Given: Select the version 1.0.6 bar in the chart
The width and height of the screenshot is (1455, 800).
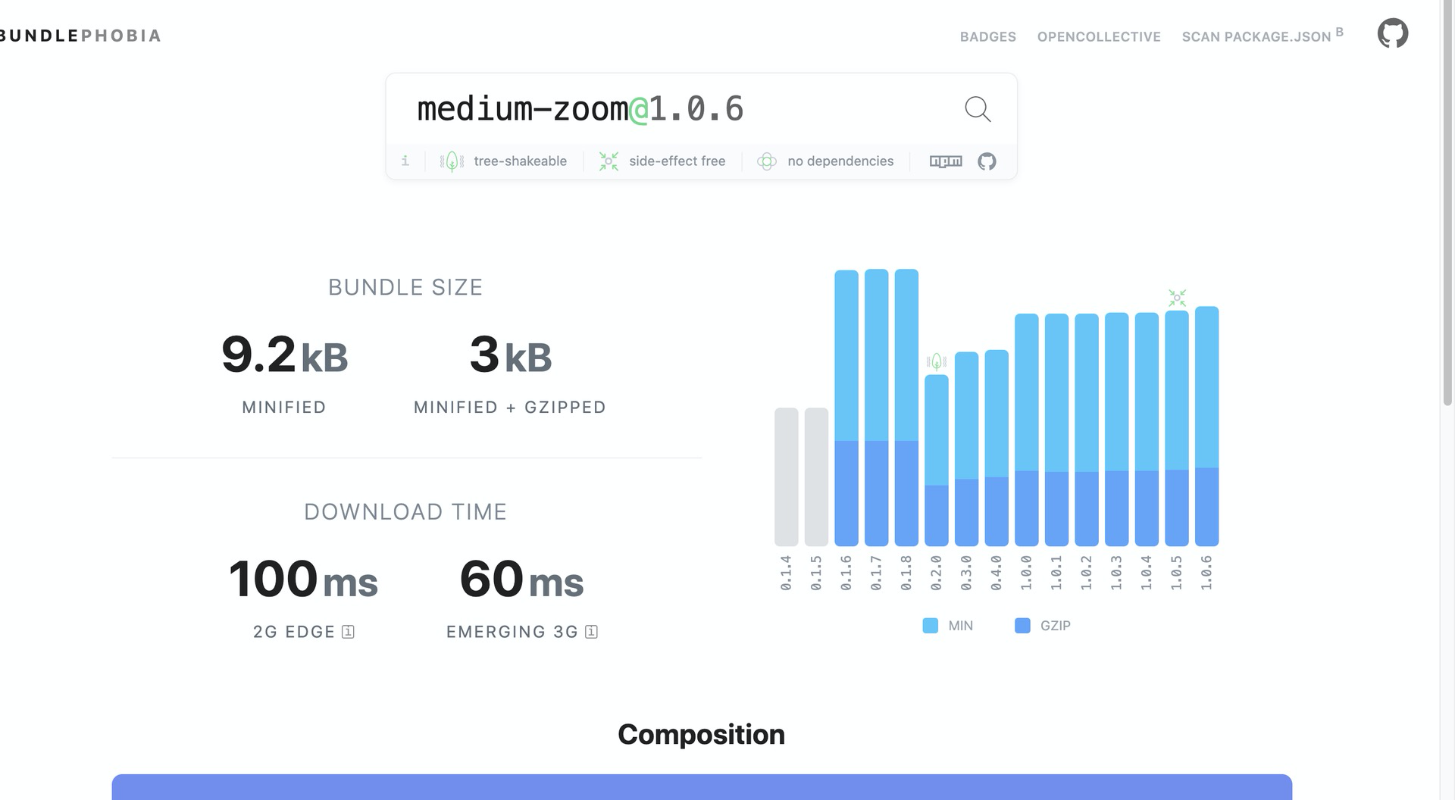Looking at the screenshot, I should [1207, 426].
